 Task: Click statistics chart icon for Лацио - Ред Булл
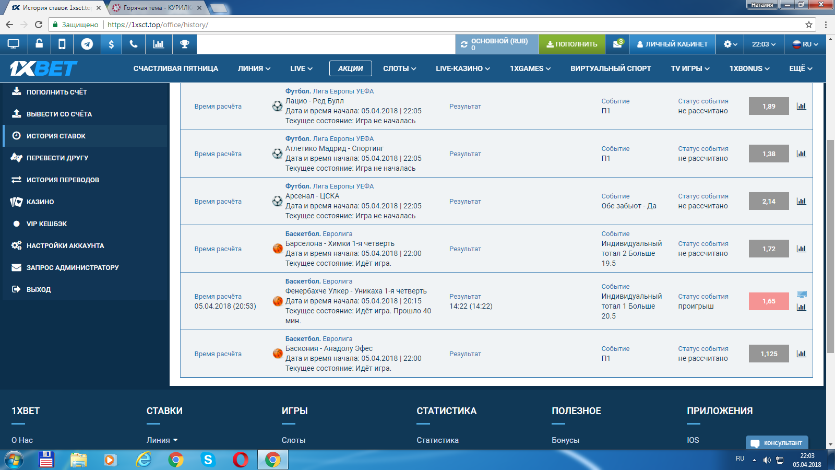[x=801, y=107]
